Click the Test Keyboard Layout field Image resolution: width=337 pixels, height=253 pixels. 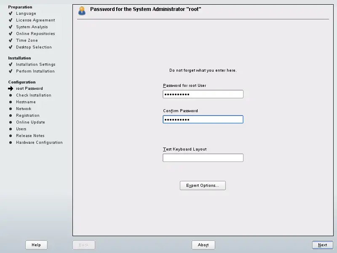click(203, 158)
